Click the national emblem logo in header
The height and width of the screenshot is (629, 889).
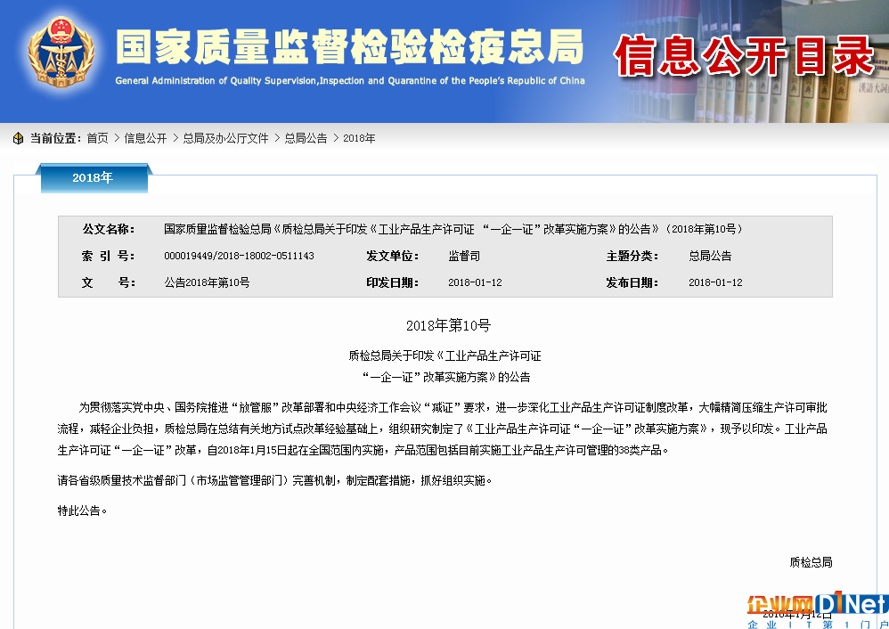[x=61, y=52]
